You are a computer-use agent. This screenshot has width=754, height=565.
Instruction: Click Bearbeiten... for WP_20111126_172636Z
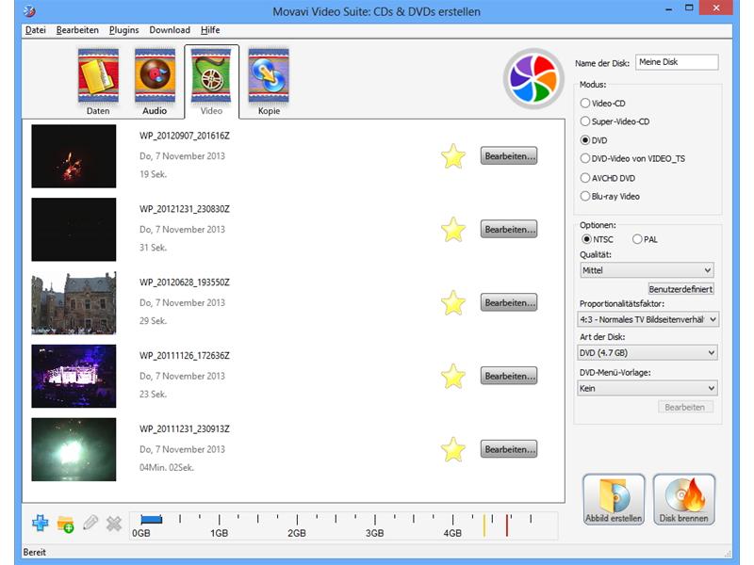pyautogui.click(x=509, y=376)
